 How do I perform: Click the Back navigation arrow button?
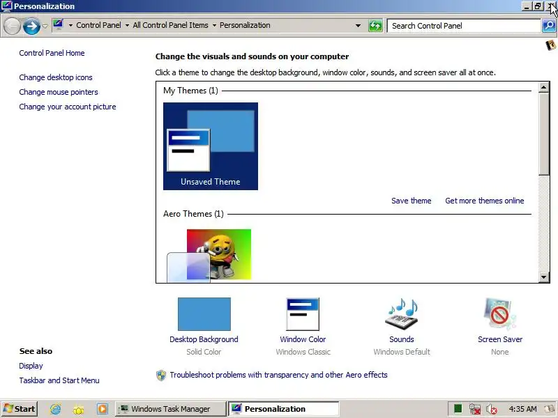pos(13,26)
